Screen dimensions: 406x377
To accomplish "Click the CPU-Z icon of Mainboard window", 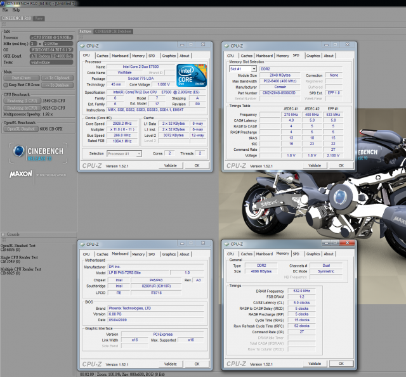I will [82, 245].
